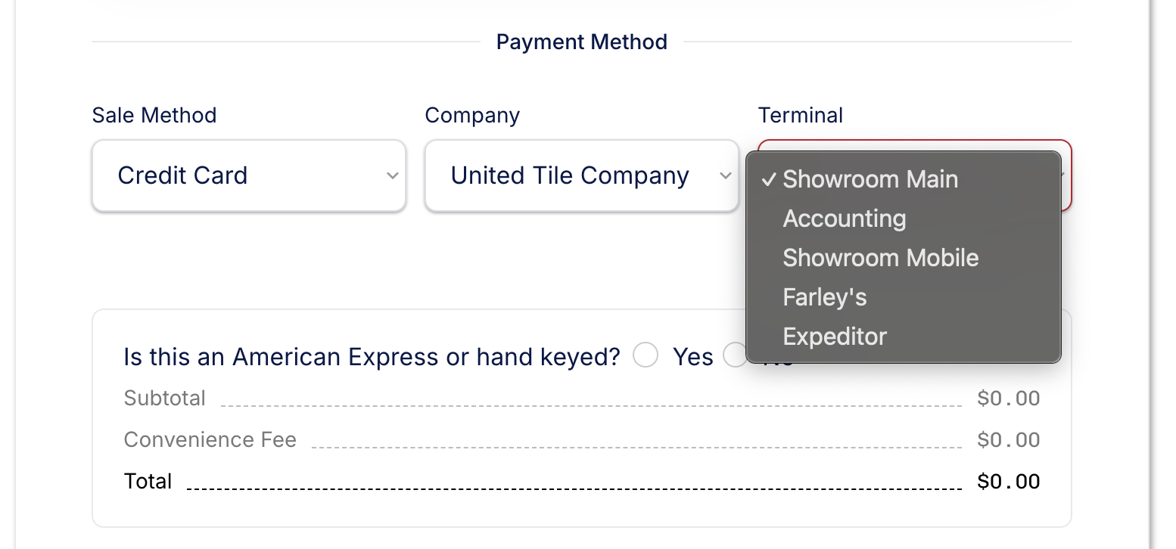Click the Convenience Fee amount value
The width and height of the screenshot is (1176, 549).
click(x=1008, y=440)
